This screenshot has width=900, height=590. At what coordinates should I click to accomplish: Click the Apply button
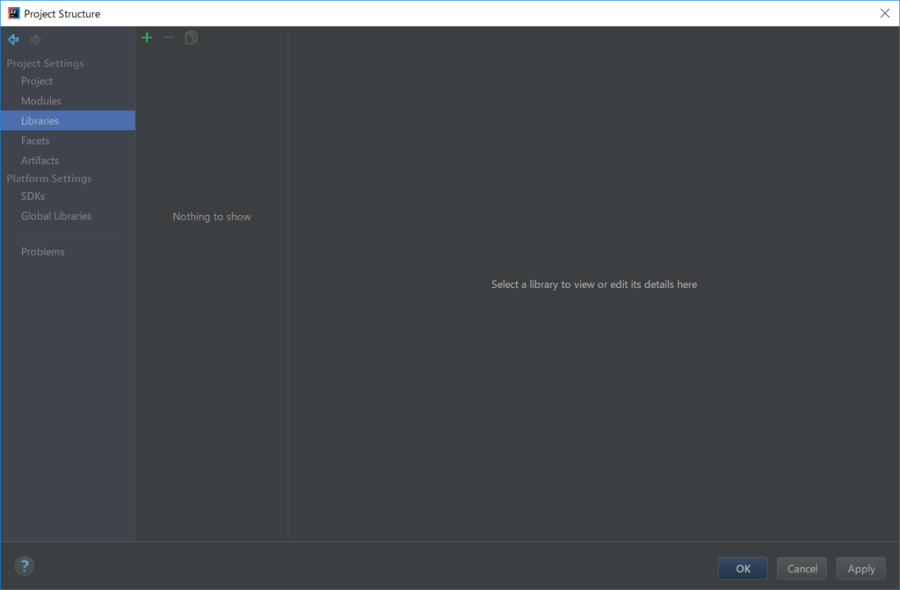pos(861,568)
